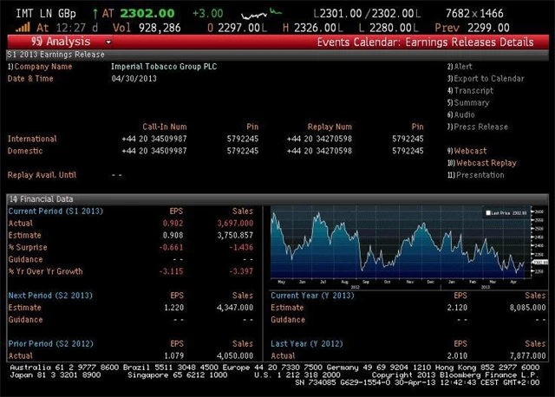This screenshot has width=555, height=397.
Task: Click the sales year-over-year growth -3.397
Action: 241,271
